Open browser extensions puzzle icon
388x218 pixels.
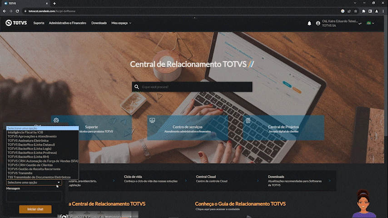(363, 11)
